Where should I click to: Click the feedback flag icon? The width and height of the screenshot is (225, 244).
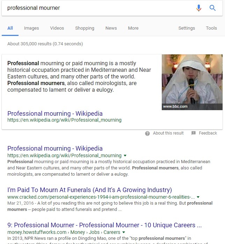pos(194,133)
